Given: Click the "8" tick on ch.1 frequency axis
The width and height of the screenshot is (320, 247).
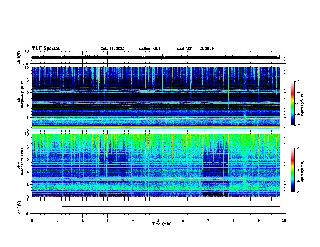Looking at the screenshot, I should pos(28,80).
